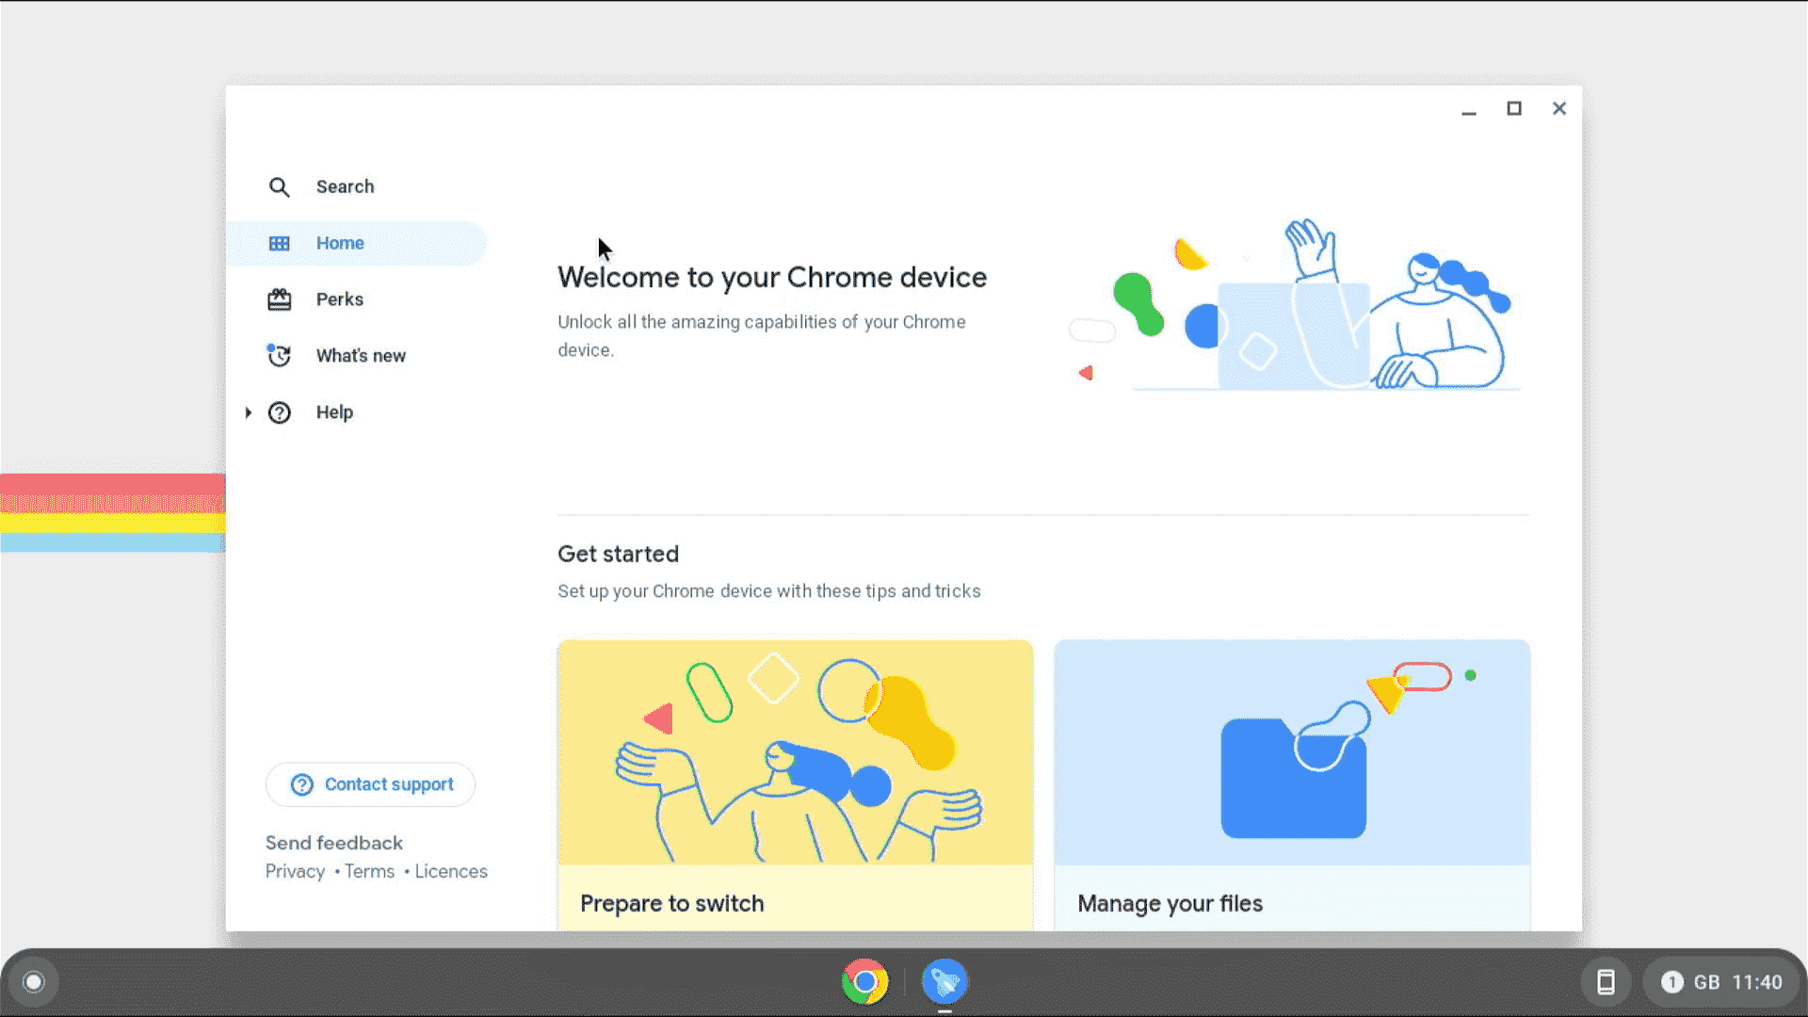
Task: Click the Search magnifier icon in sidebar
Action: tap(279, 186)
